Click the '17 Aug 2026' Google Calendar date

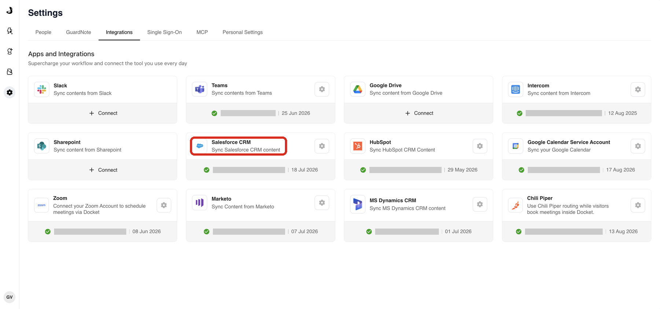coord(620,170)
